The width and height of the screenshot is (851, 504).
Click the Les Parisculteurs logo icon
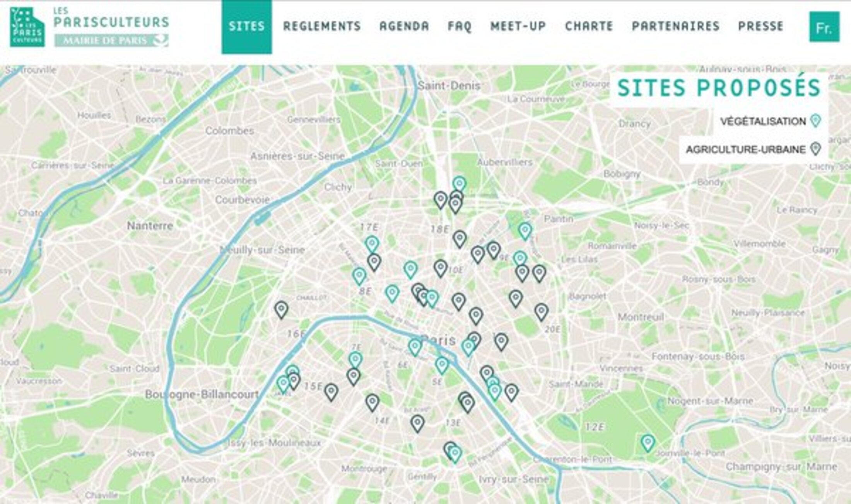(27, 27)
